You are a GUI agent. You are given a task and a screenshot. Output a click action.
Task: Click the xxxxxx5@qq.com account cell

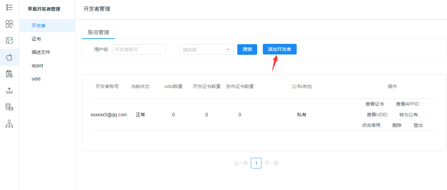click(109, 115)
